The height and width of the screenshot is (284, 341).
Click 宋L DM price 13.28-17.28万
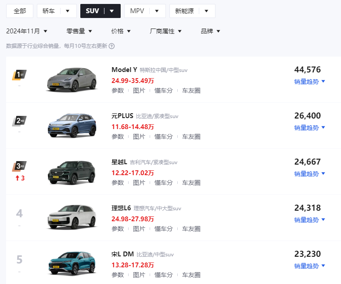tap(133, 265)
